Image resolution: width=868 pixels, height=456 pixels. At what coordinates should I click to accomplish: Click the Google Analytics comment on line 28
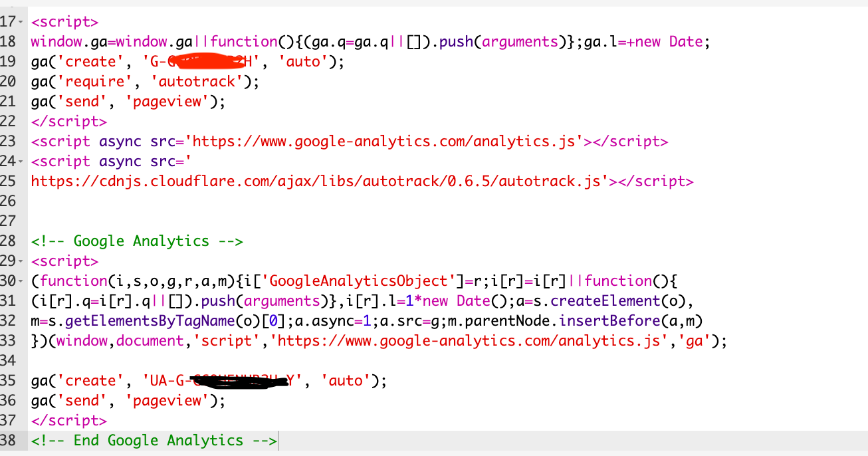pyautogui.click(x=135, y=241)
